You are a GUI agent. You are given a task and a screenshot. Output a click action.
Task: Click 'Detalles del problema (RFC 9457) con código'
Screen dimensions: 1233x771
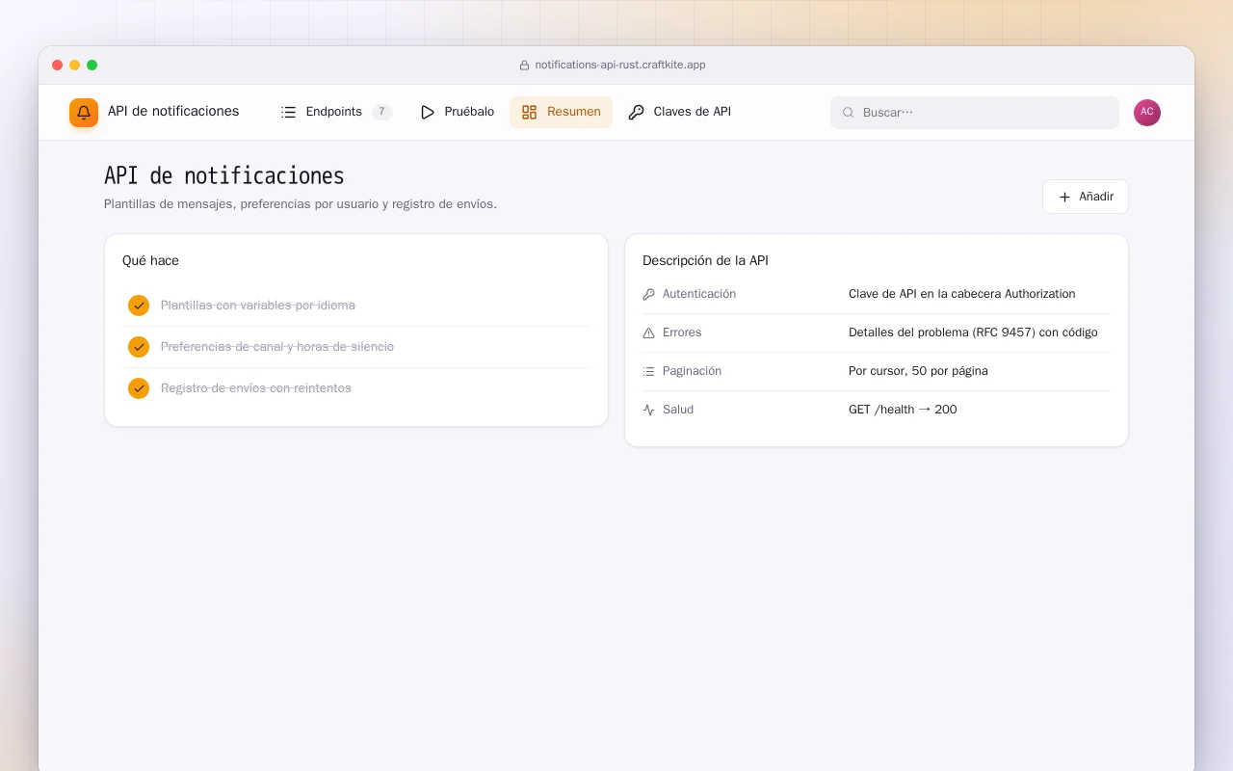pos(973,332)
